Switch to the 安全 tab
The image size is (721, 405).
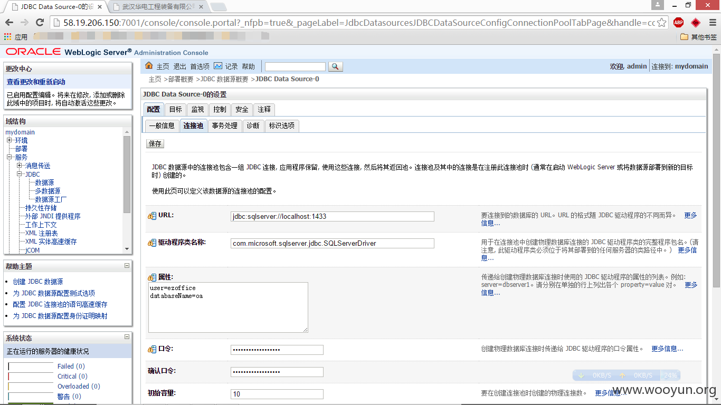tap(242, 109)
